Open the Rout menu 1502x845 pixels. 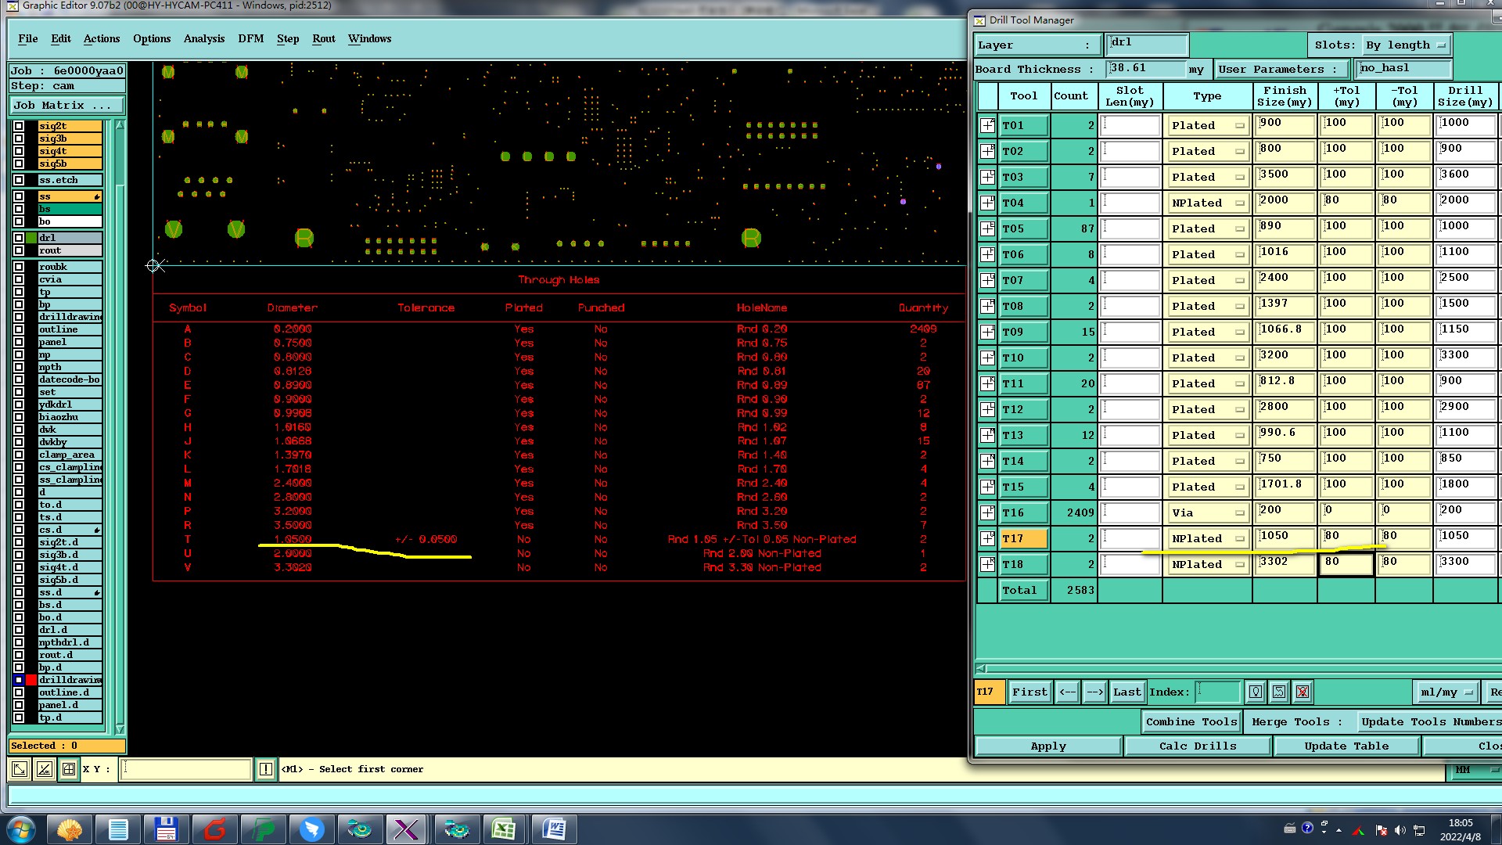pyautogui.click(x=324, y=38)
